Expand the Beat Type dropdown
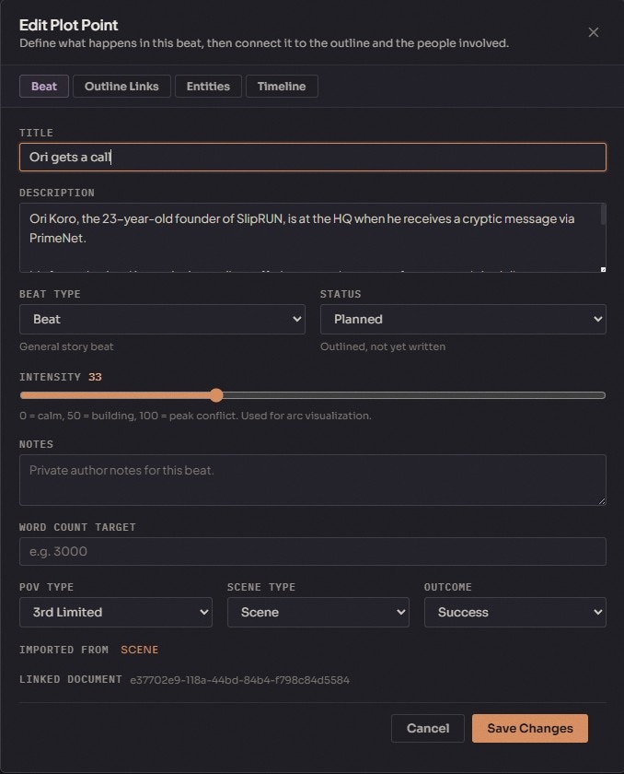The image size is (624, 774). pos(162,319)
